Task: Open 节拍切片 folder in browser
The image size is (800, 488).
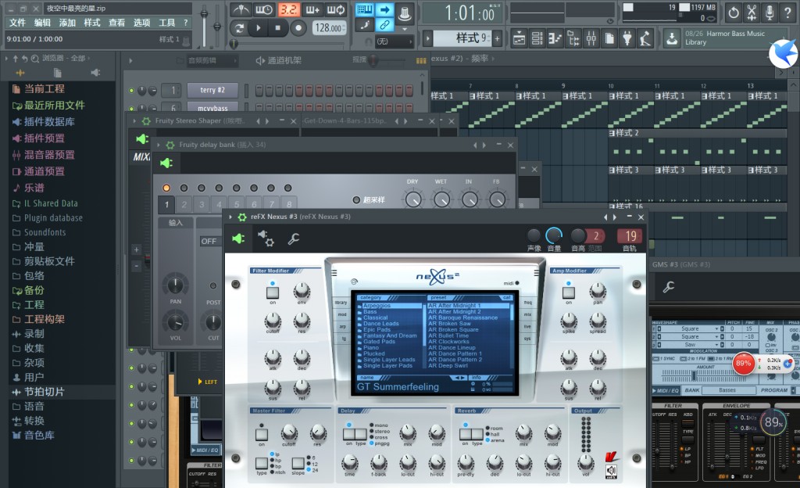Action: tap(44, 392)
